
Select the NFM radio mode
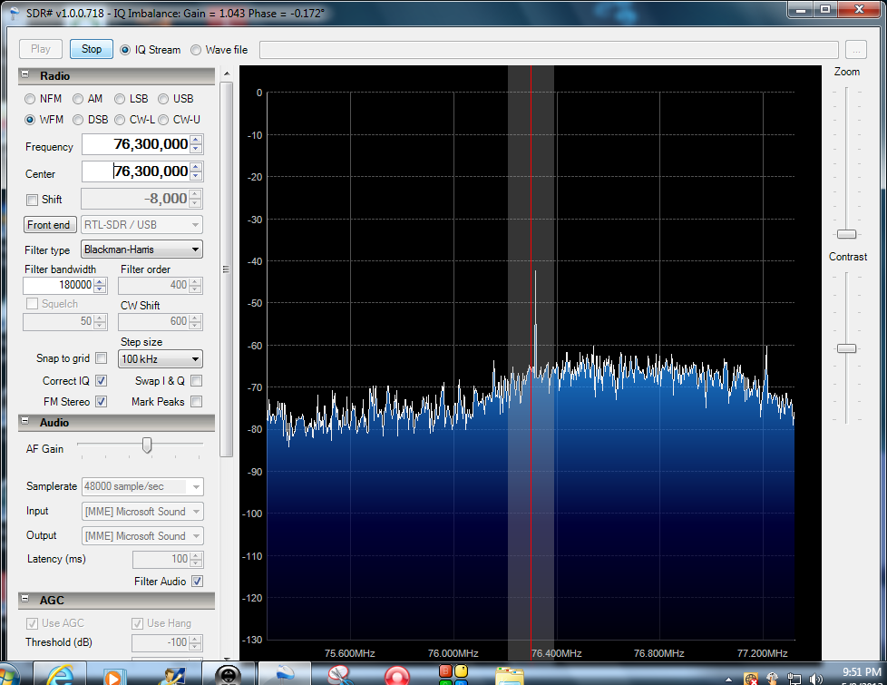click(x=31, y=99)
